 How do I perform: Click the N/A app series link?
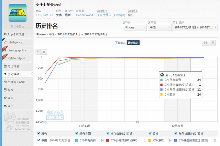click(130, 15)
